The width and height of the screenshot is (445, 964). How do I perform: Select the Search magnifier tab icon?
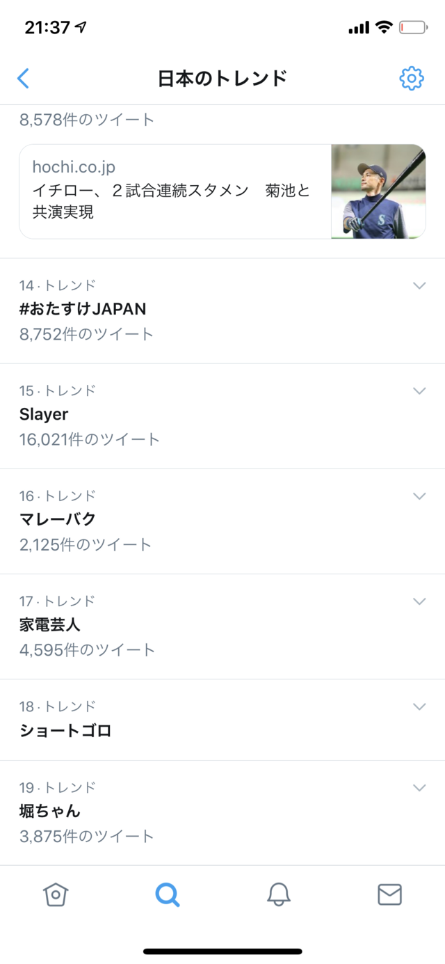(168, 894)
